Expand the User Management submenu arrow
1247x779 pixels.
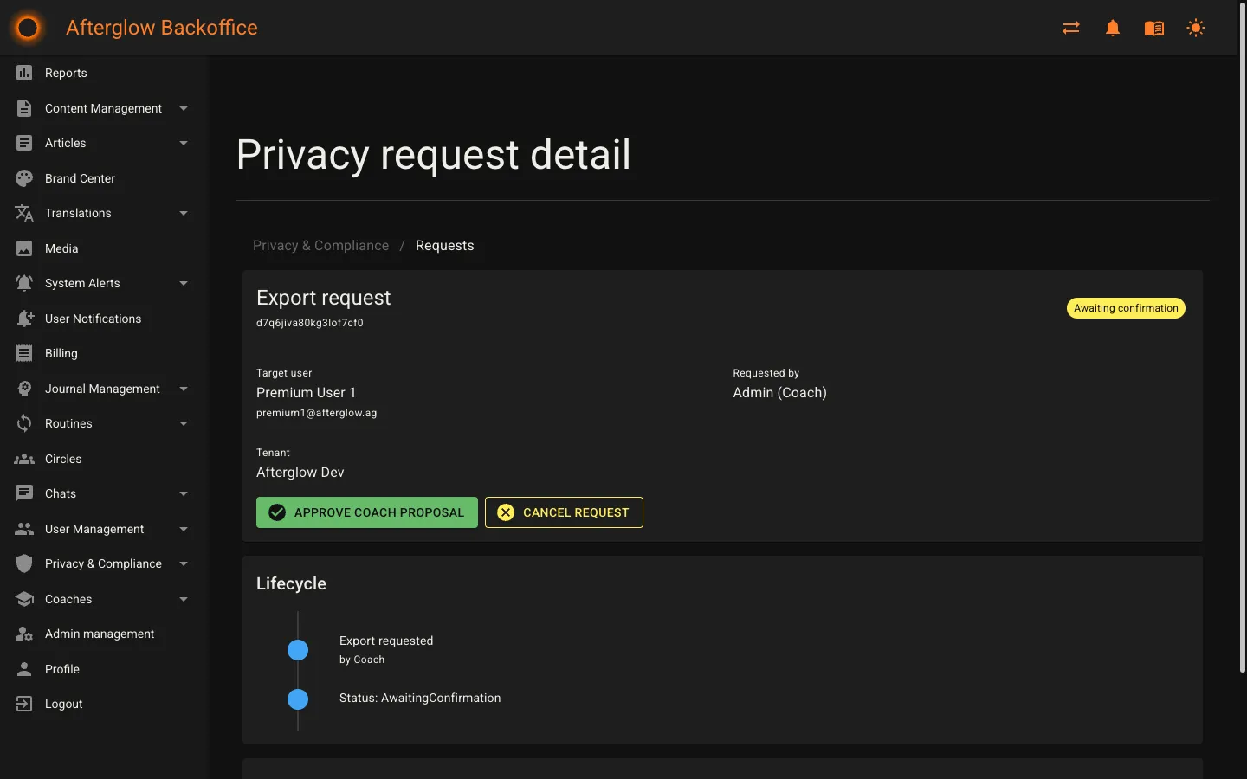[184, 529]
